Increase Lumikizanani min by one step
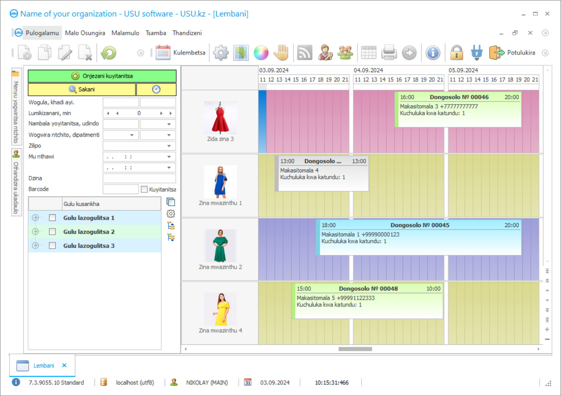Image resolution: width=561 pixels, height=396 pixels. point(161,113)
